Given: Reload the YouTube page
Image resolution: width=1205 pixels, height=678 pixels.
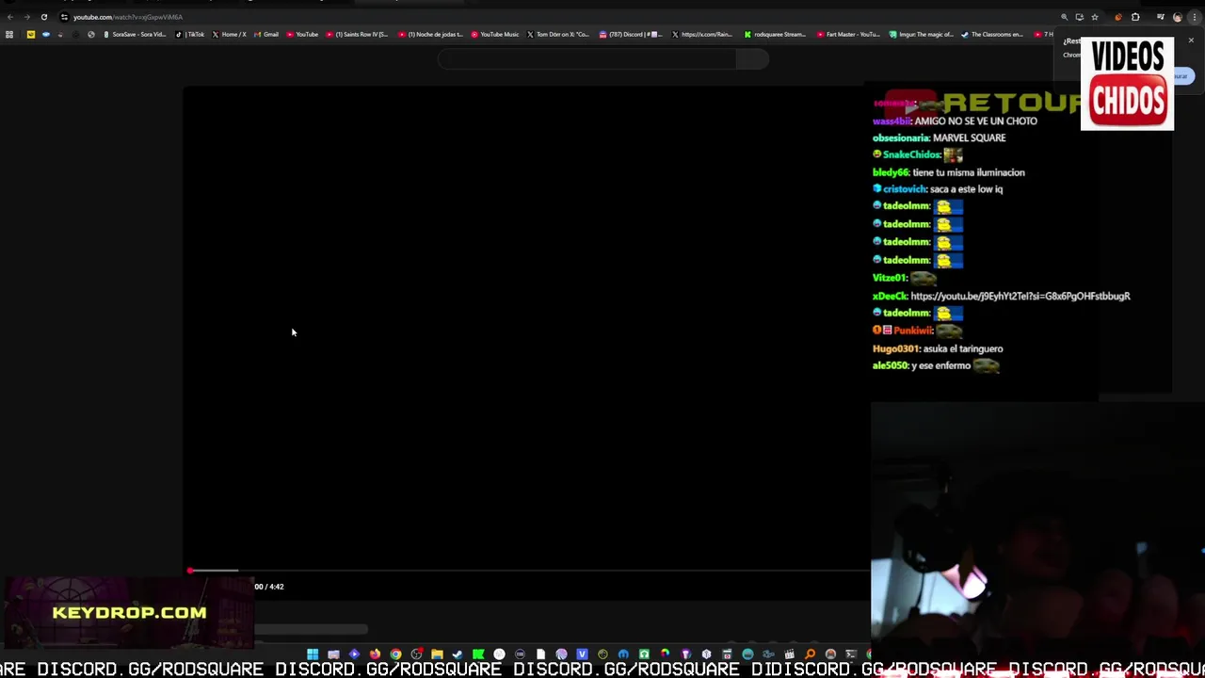Looking at the screenshot, I should point(43,17).
